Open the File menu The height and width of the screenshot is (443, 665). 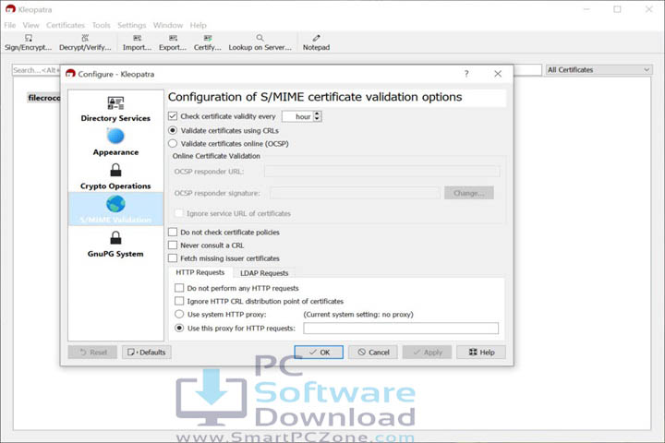(x=10, y=25)
